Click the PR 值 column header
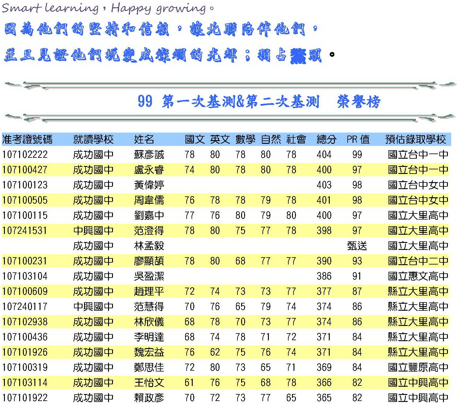The height and width of the screenshot is (408, 457). pyautogui.click(x=358, y=140)
